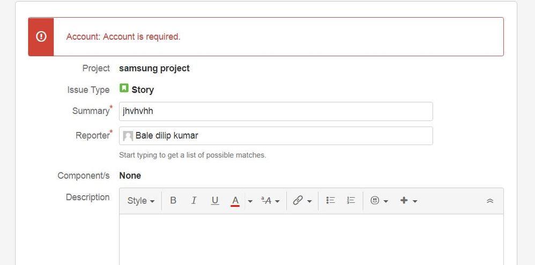Screen dimensions: 535x265
Task: Open emoticon picker smiley icon
Action: tap(375, 201)
